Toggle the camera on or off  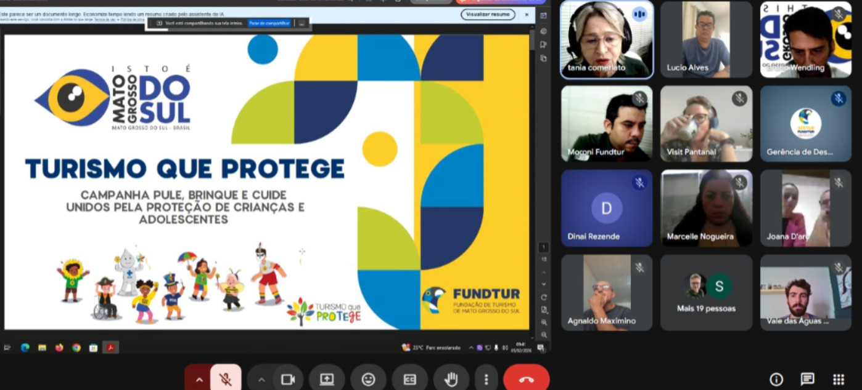(287, 379)
